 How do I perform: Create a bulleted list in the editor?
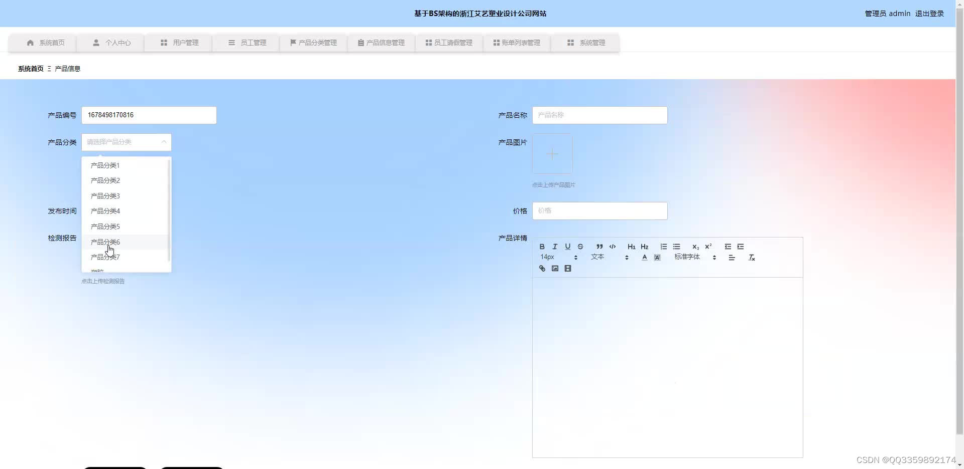(x=677, y=247)
